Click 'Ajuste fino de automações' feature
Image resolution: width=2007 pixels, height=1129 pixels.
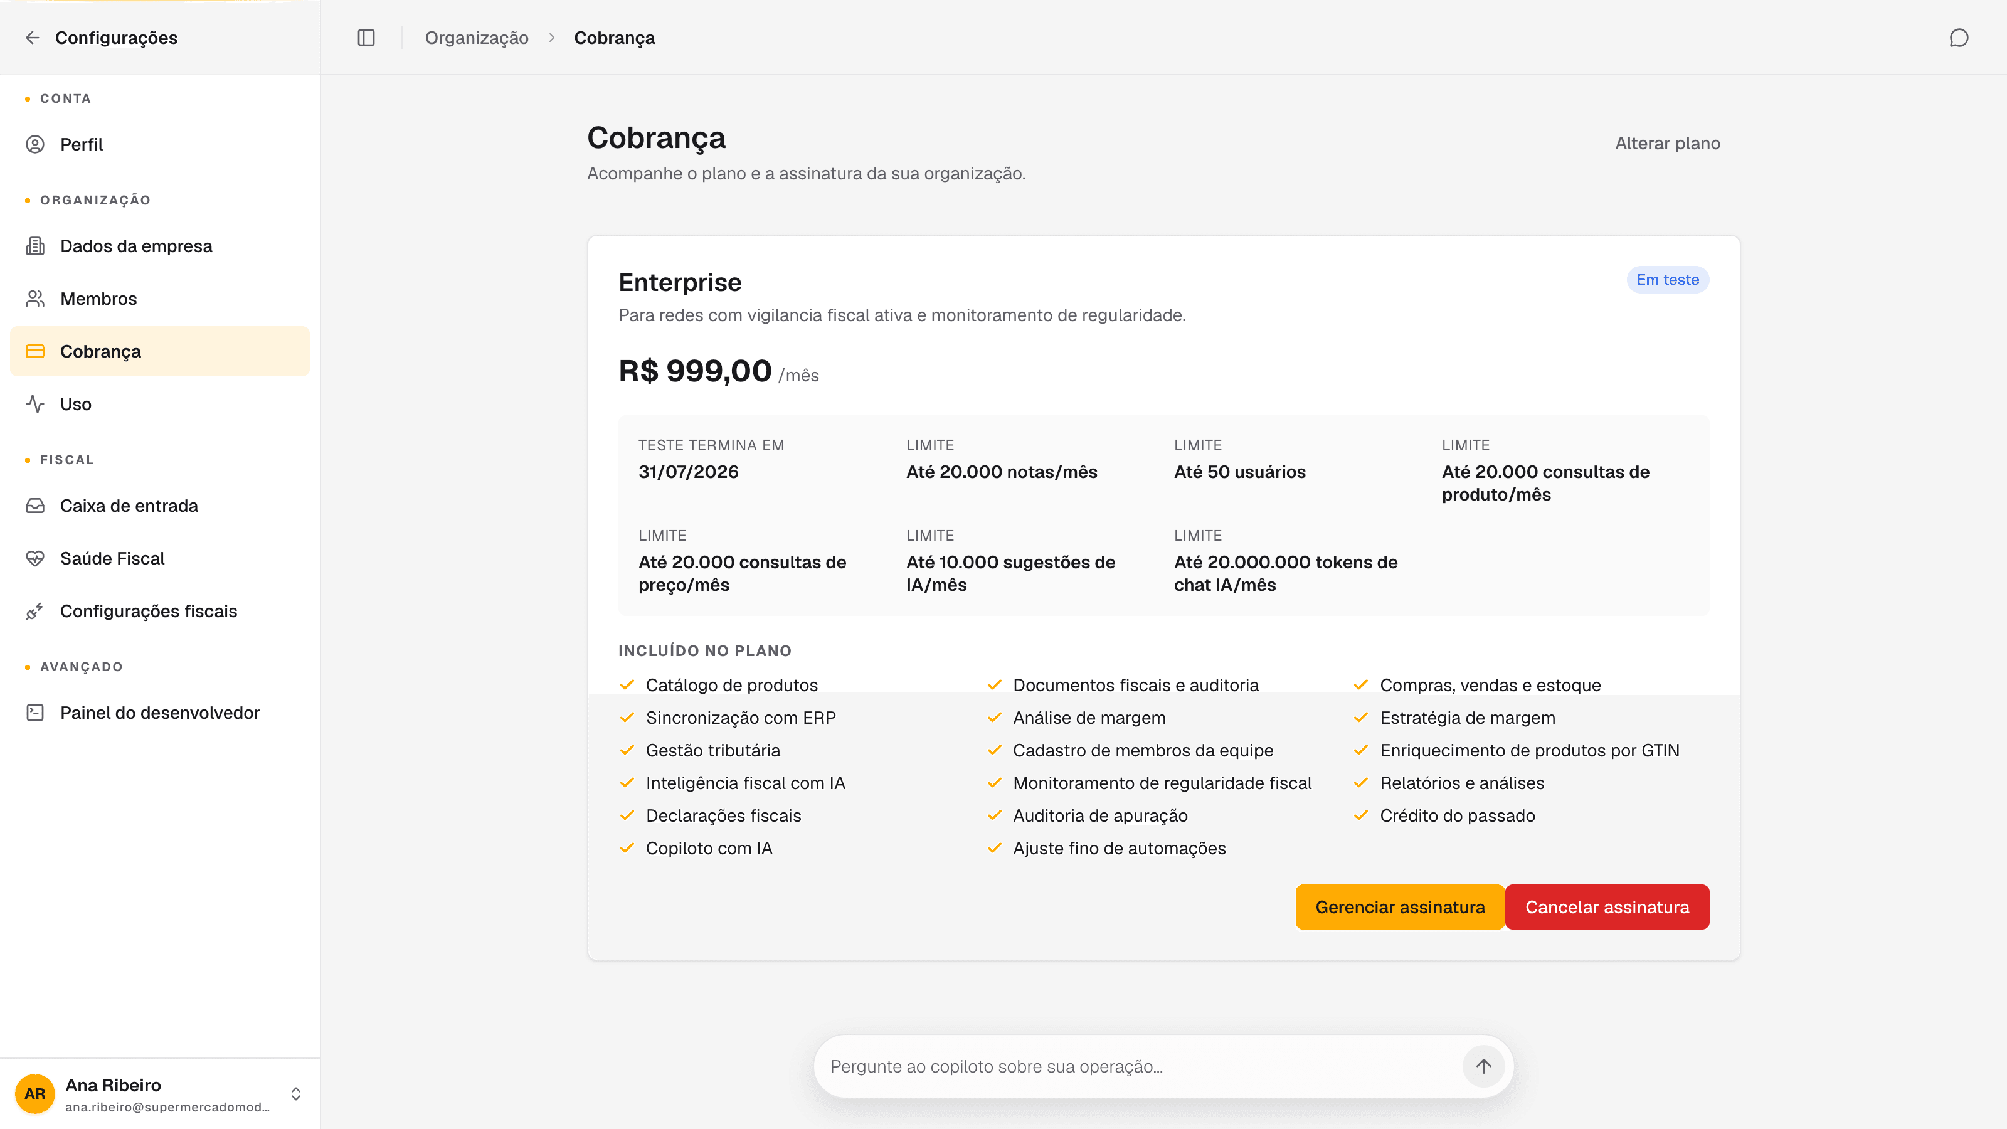coord(1120,849)
